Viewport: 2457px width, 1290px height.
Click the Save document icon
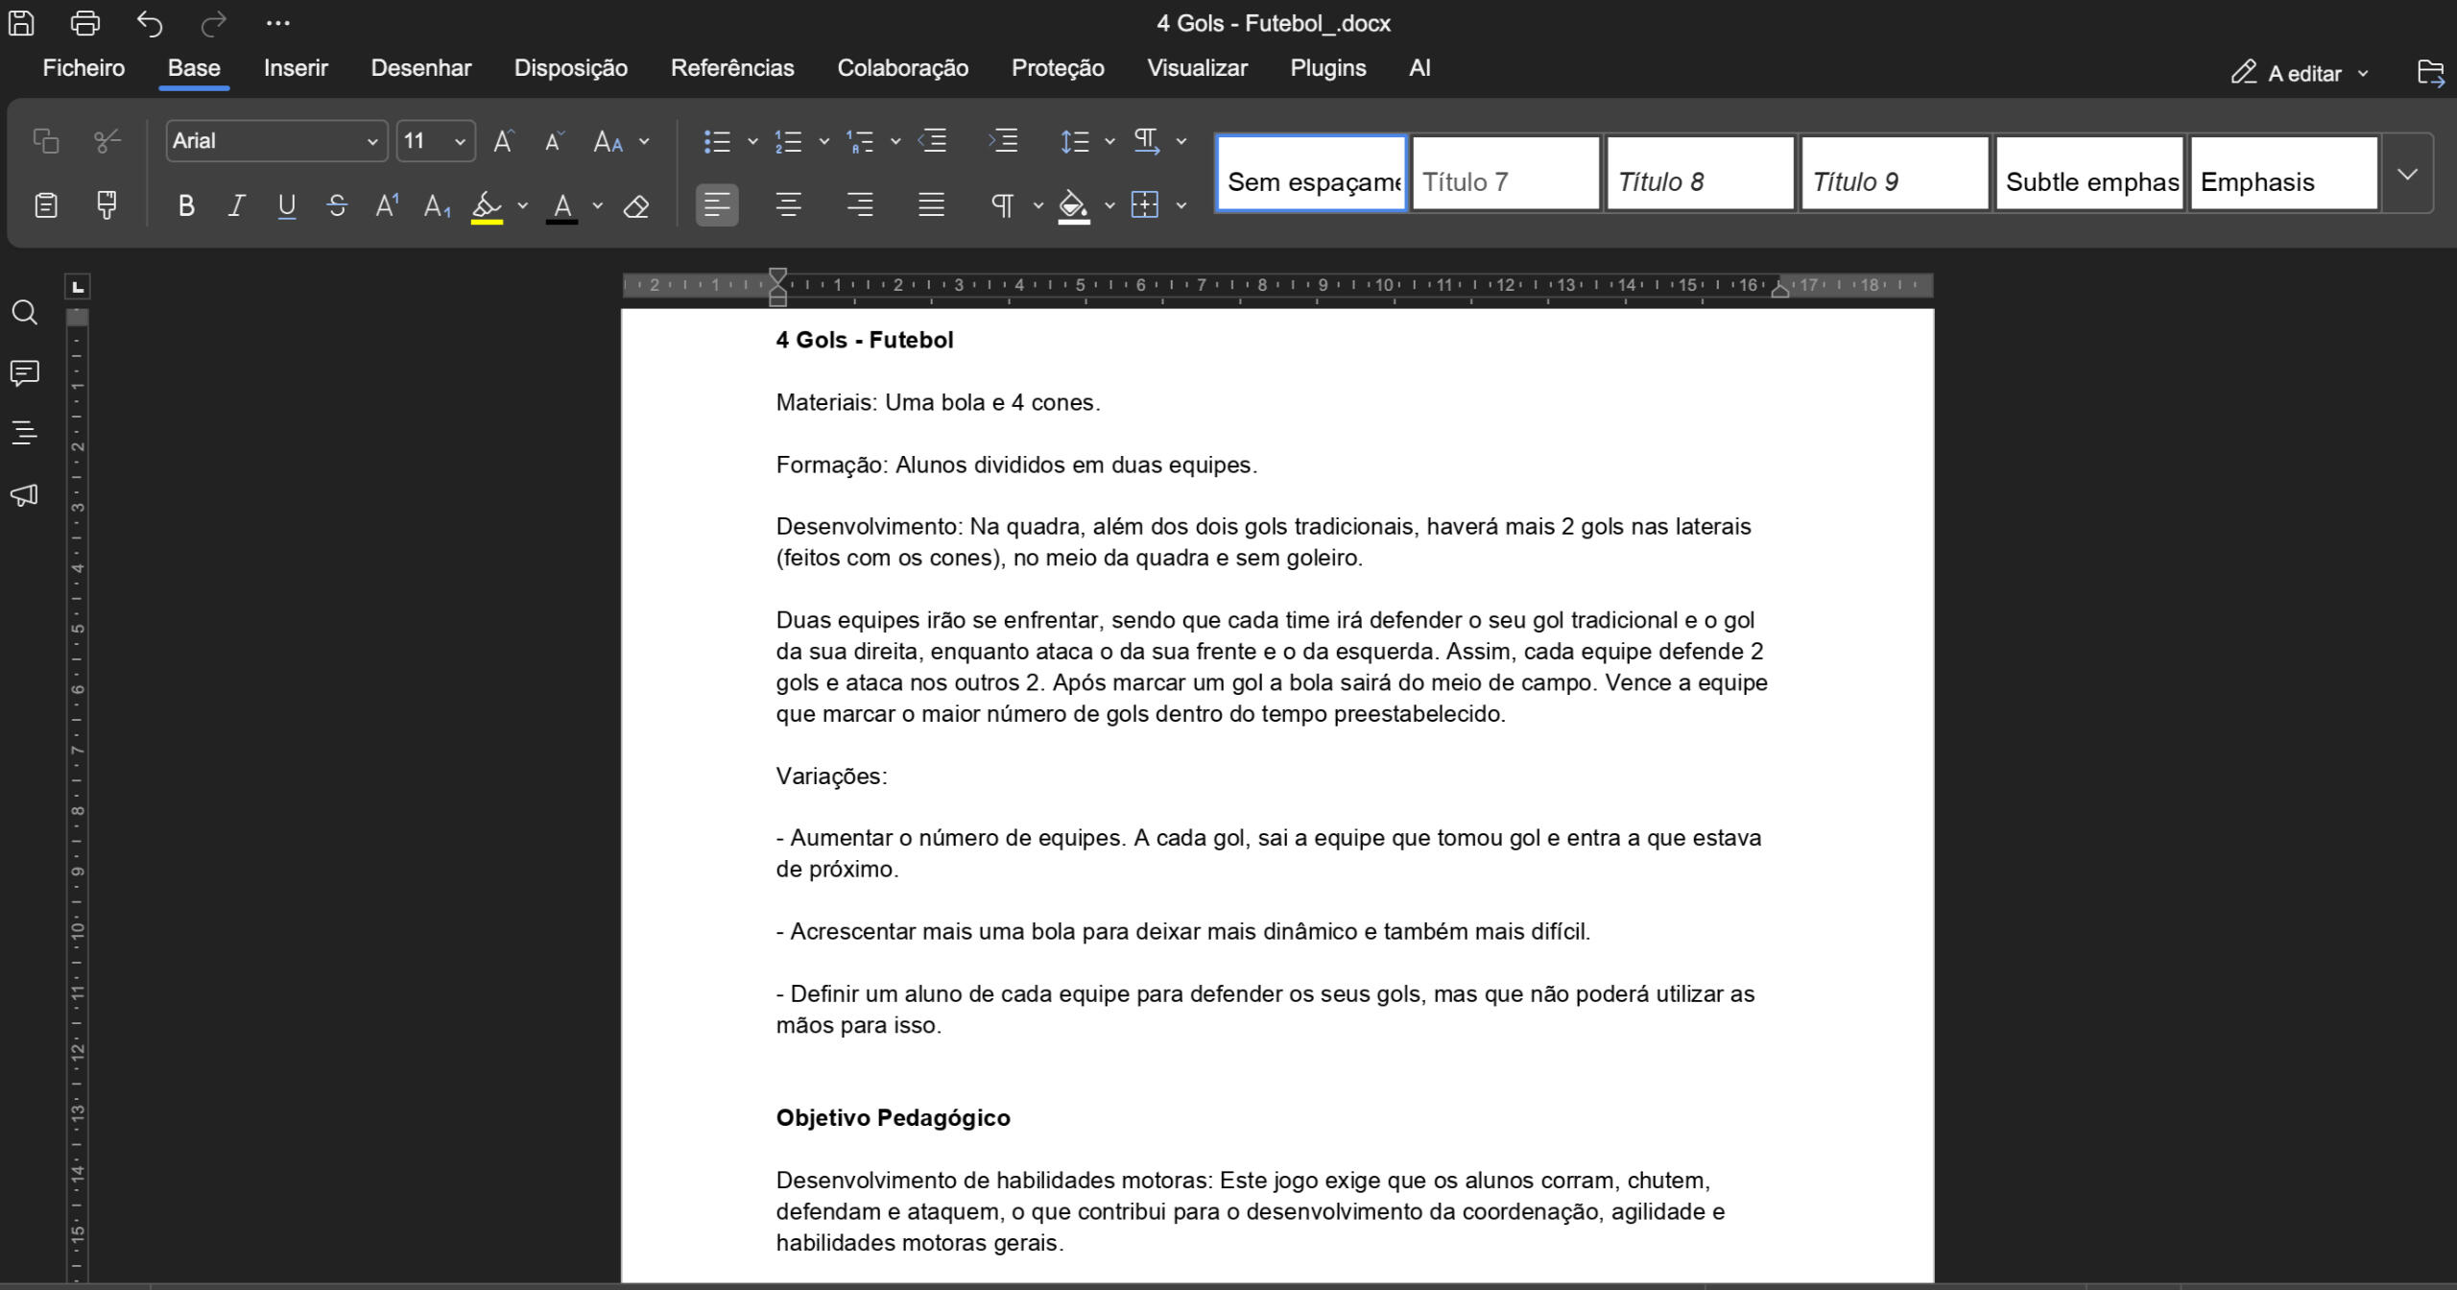(x=21, y=23)
